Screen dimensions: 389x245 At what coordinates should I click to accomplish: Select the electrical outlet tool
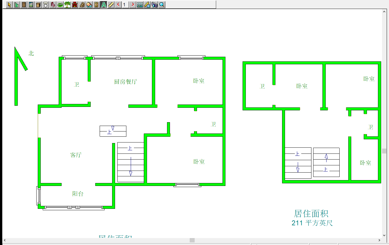[96, 5]
